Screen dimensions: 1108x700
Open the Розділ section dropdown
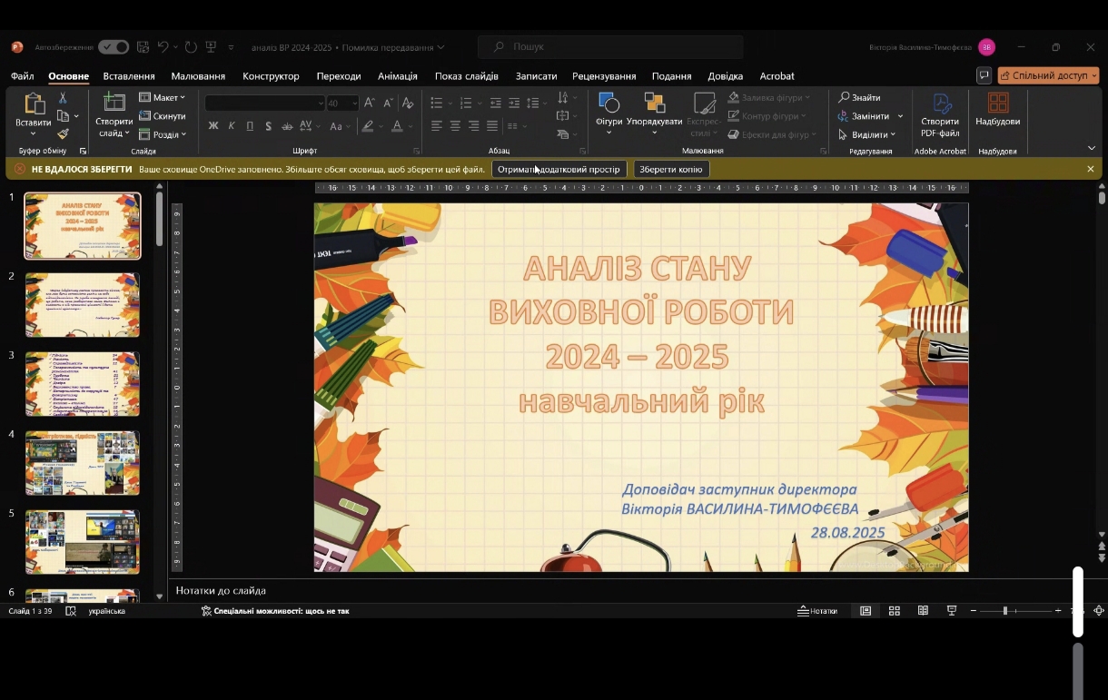(x=163, y=135)
